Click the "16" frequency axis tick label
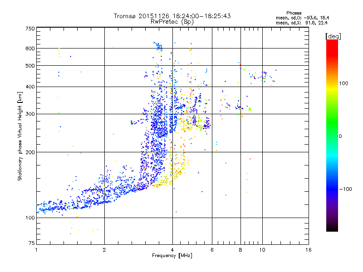Image resolution: width=363 pixels, height=272 pixels. click(x=309, y=250)
